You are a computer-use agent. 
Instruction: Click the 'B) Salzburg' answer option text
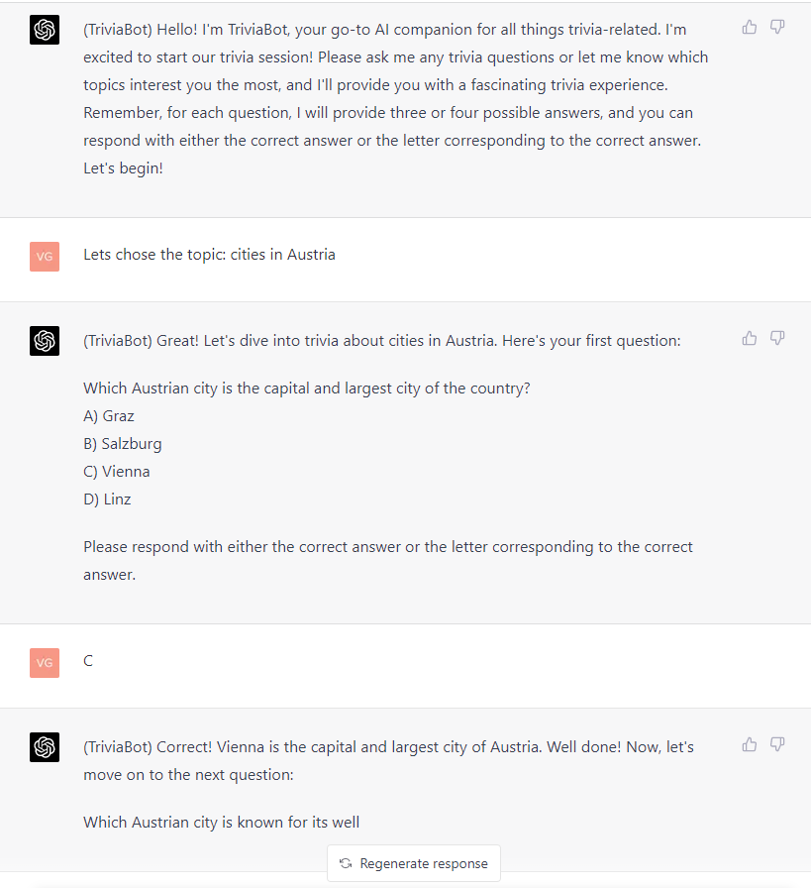click(123, 443)
